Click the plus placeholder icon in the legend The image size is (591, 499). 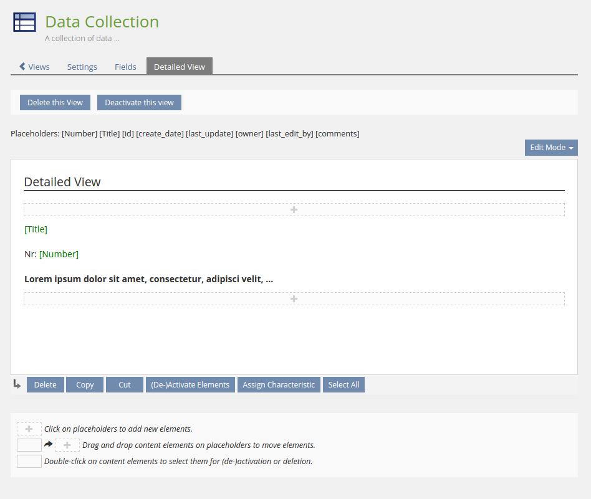pos(29,429)
